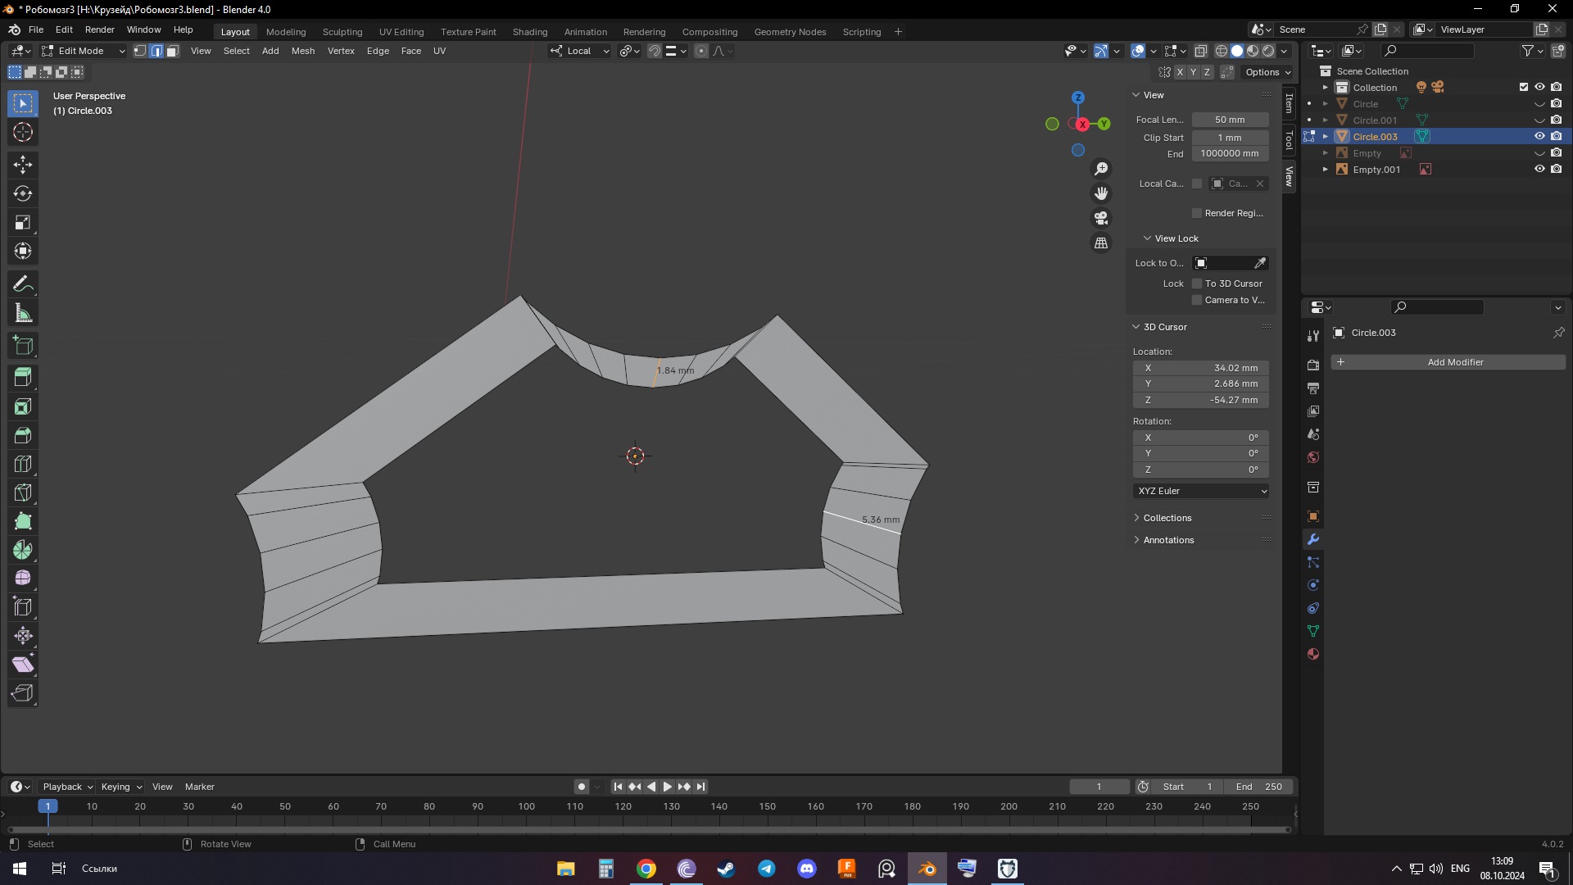The height and width of the screenshot is (885, 1573).
Task: Open the XYZ Euler rotation dropdown
Action: coord(1202,491)
